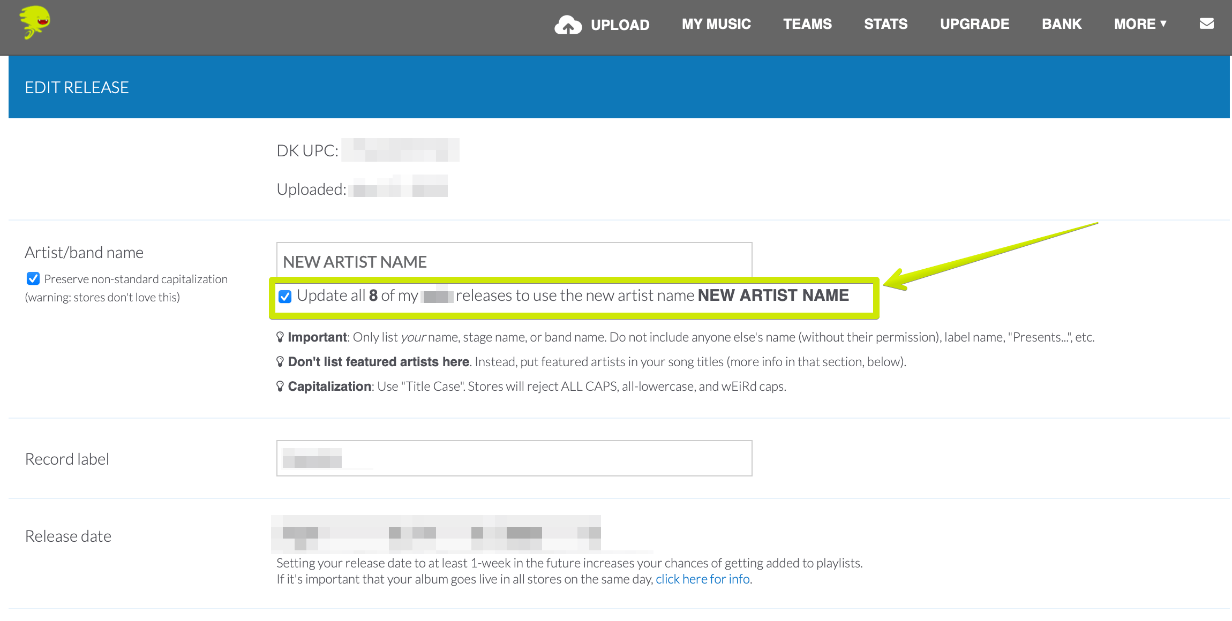
Task: Uncheck Update all 8 releases checkbox
Action: (x=285, y=296)
